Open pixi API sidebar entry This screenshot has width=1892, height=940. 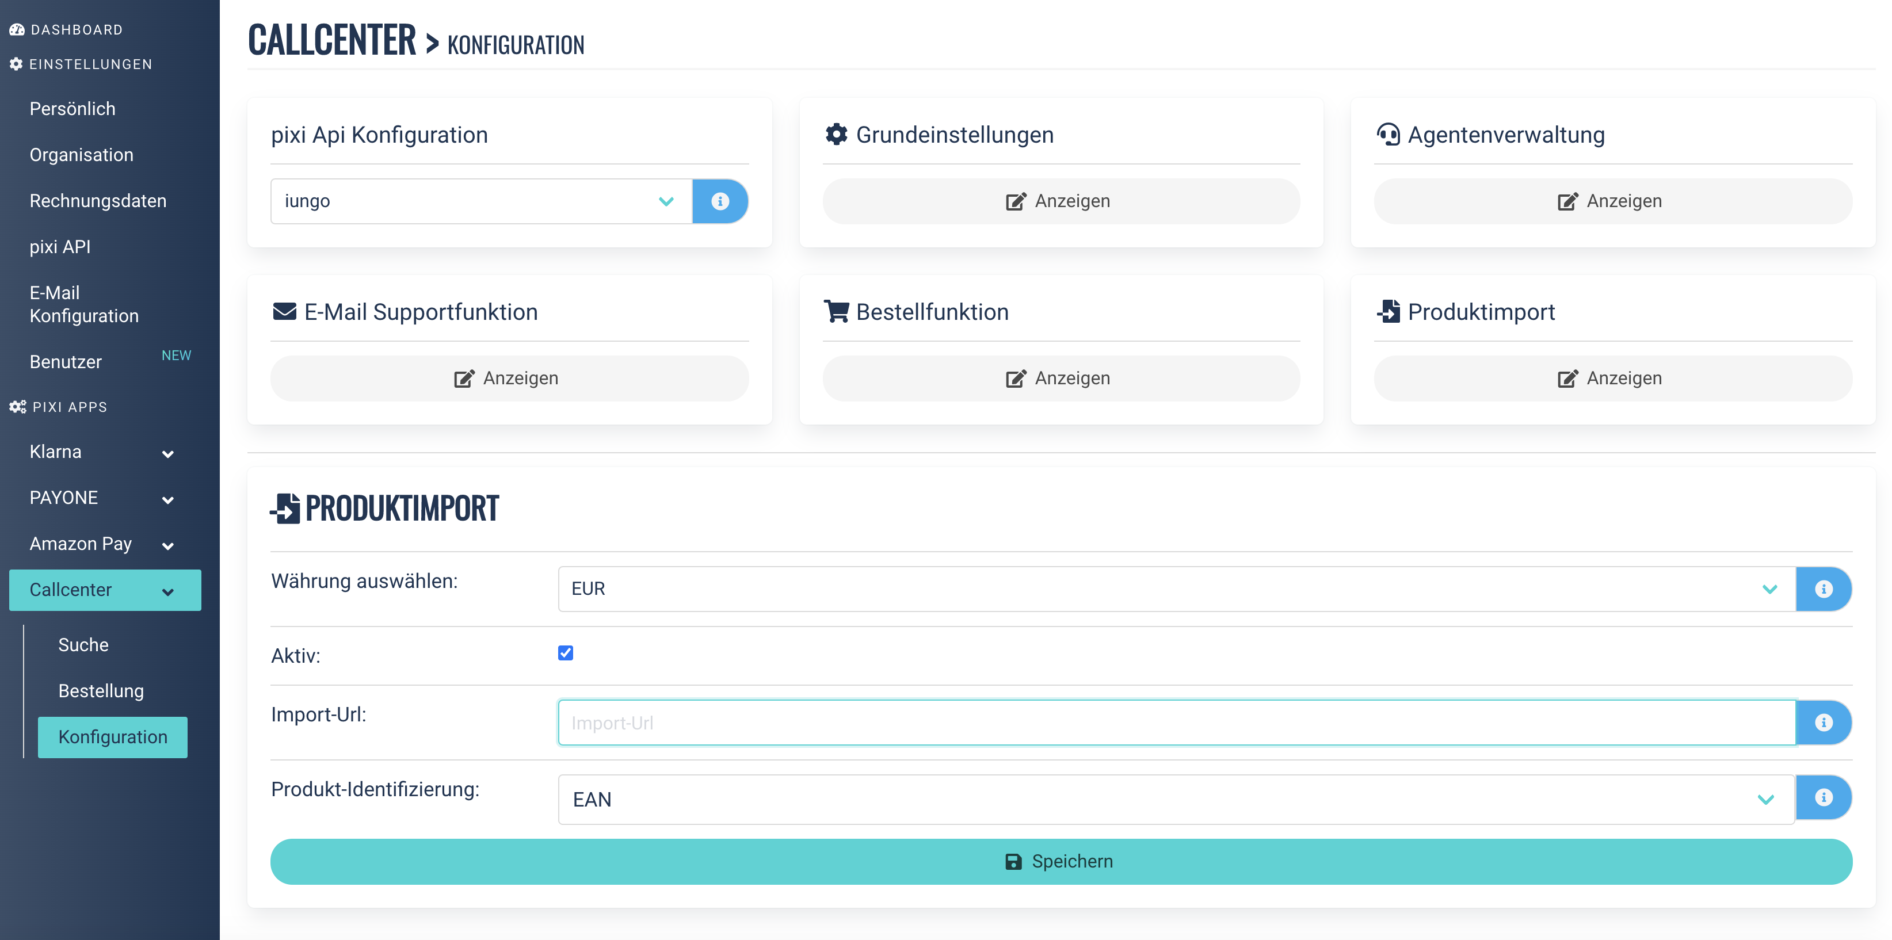pos(60,247)
